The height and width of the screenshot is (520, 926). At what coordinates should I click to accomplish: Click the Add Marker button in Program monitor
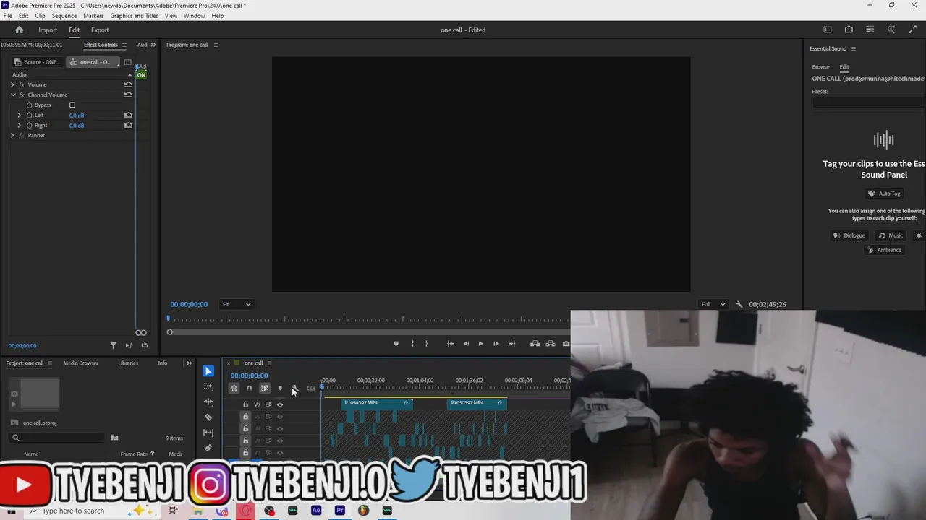396,344
